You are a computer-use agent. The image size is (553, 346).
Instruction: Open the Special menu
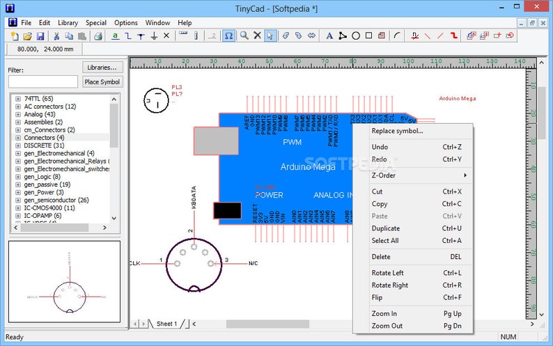click(x=96, y=22)
